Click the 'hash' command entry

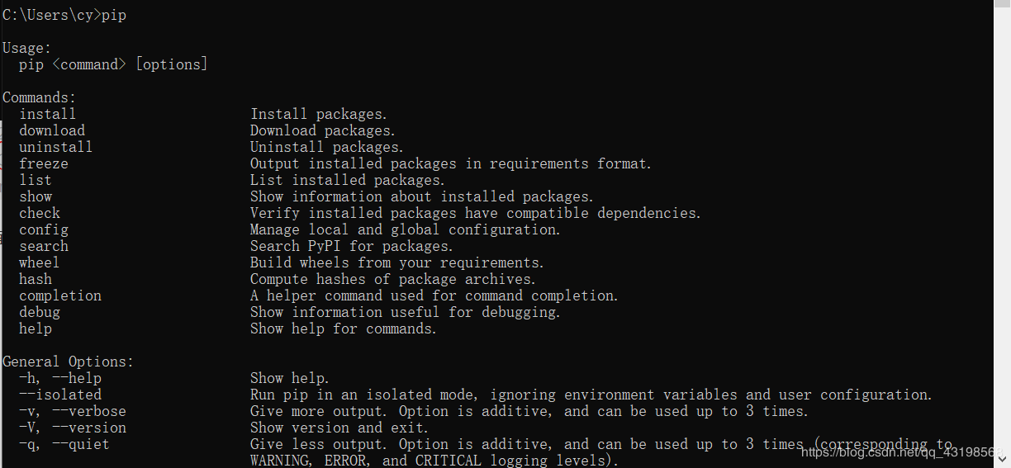coord(36,279)
